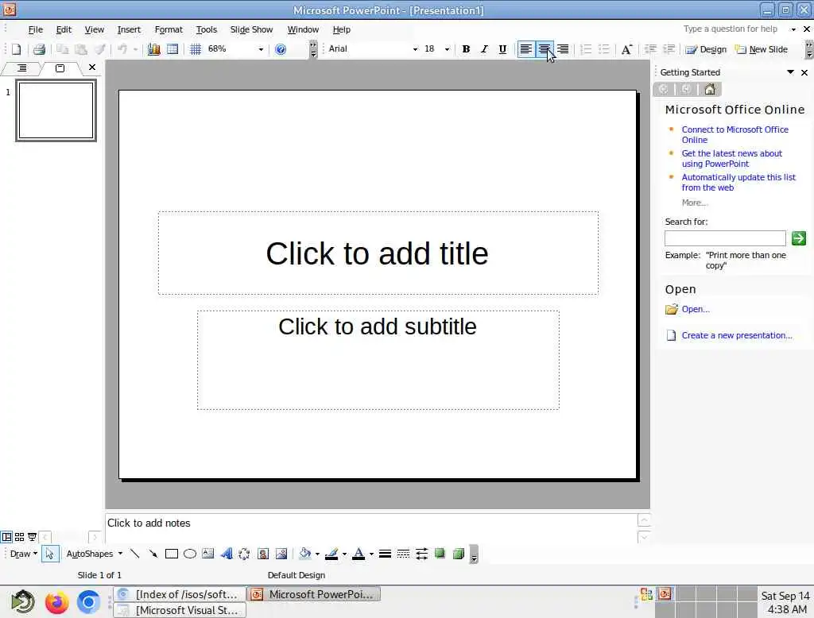Click the New blank presentation icon
Image resolution: width=814 pixels, height=618 pixels.
(16, 49)
